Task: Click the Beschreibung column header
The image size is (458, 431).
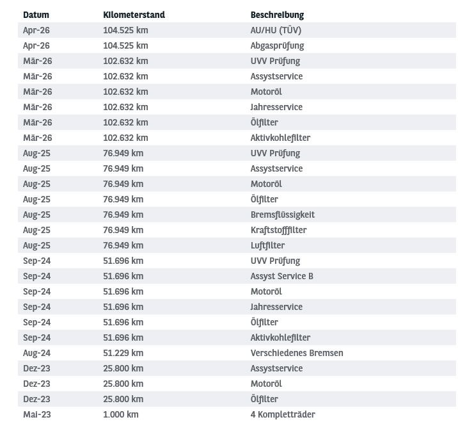Action: click(x=277, y=15)
